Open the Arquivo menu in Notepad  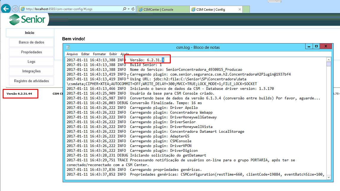click(x=72, y=54)
